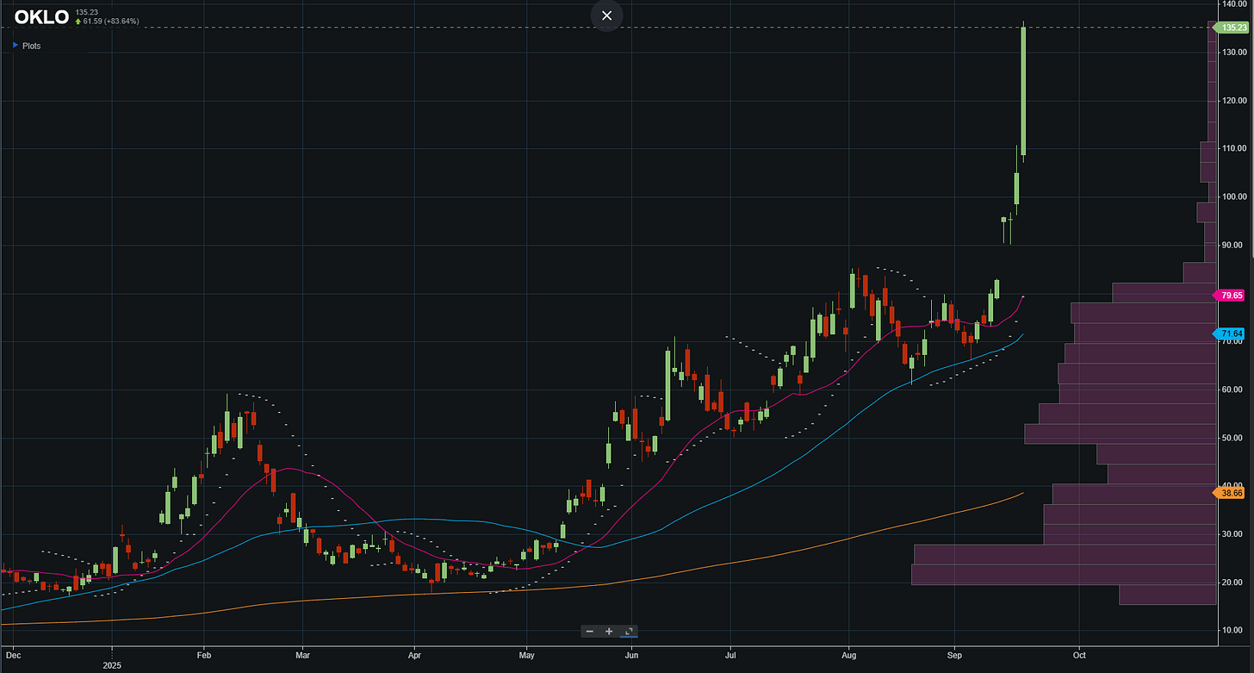Select the green 135.23 last price tag

coord(1229,28)
